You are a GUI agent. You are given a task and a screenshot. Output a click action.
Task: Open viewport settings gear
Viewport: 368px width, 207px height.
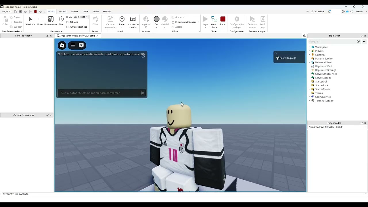(304, 36)
